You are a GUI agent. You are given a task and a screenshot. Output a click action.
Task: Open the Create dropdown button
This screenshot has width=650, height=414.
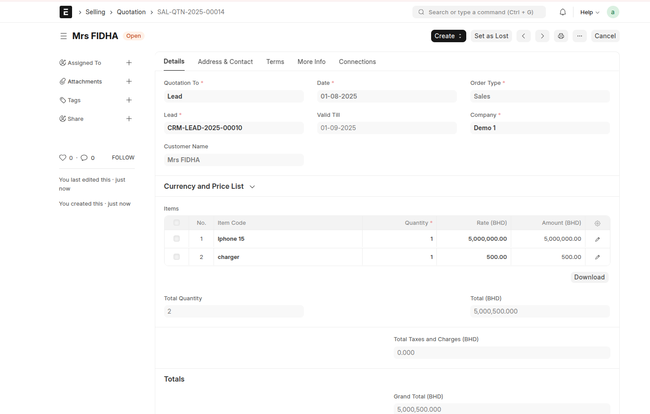click(448, 36)
